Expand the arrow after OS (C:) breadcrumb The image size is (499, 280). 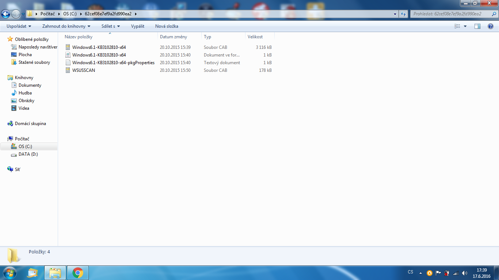[x=81, y=14]
